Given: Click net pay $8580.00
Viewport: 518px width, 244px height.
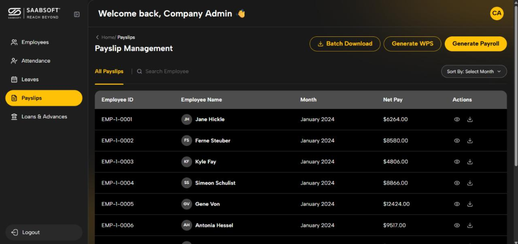Looking at the screenshot, I should click(x=396, y=141).
